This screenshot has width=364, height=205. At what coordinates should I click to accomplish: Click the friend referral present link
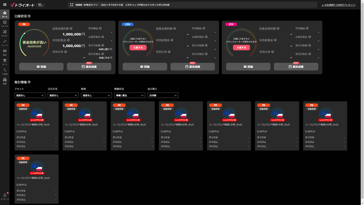click(x=338, y=5)
